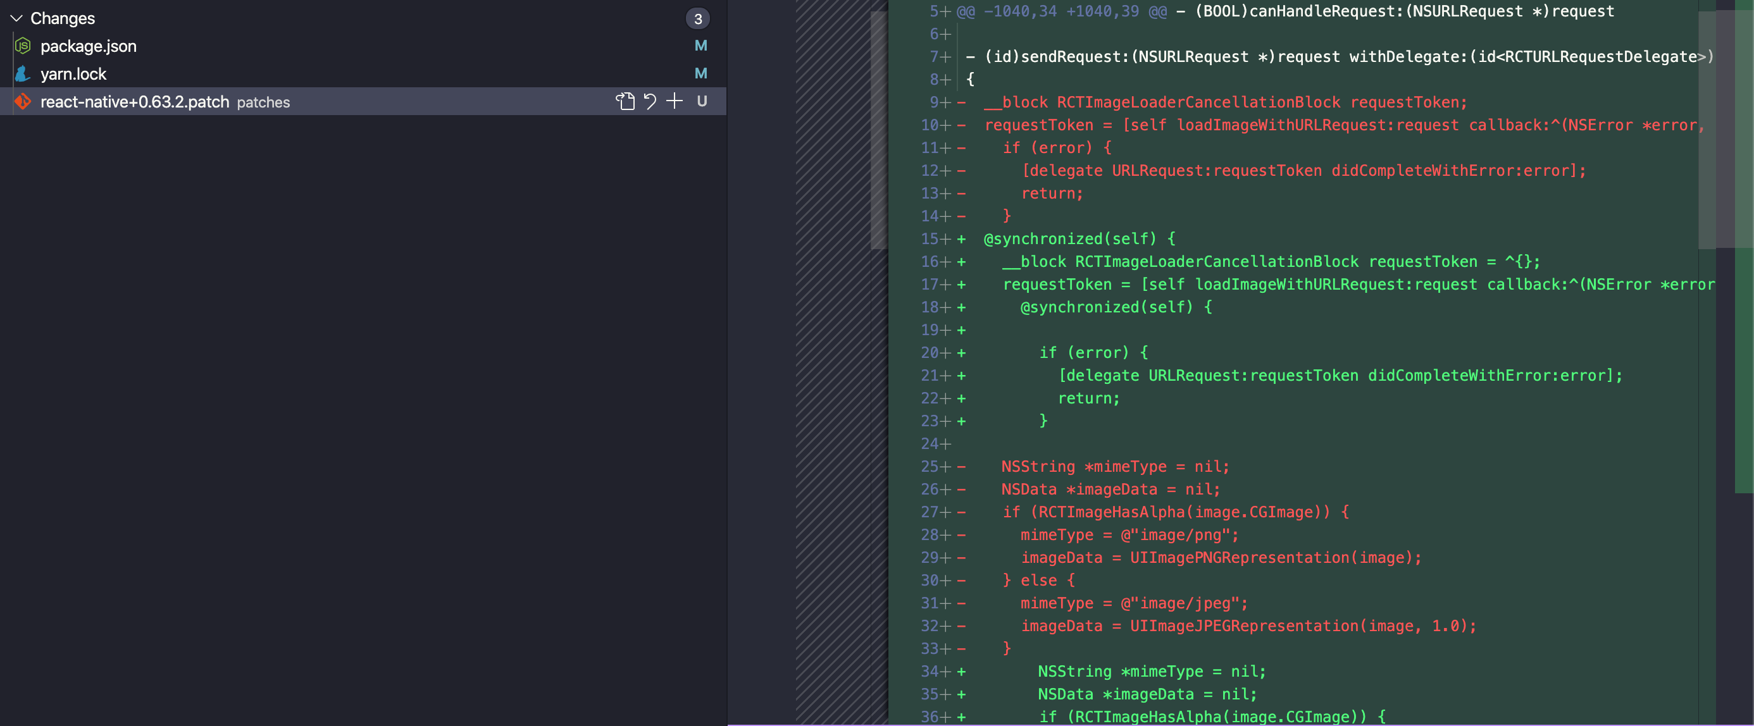Click line 11 removed 'if (error) {'

(x=1057, y=147)
